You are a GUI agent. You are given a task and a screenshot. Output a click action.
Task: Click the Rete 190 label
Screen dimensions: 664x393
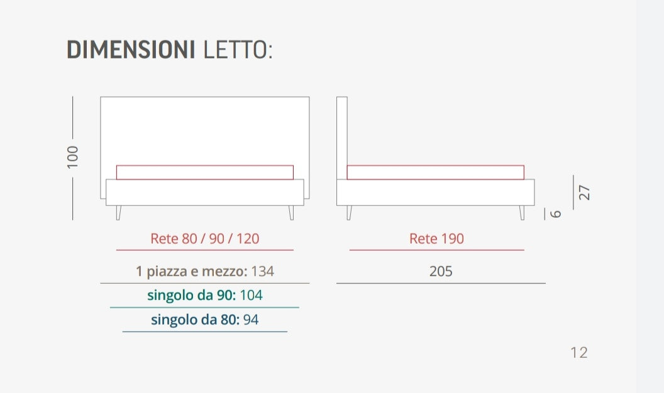pos(436,239)
